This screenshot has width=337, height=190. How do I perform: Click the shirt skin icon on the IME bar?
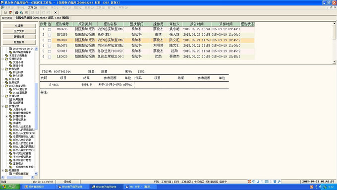[275, 182]
